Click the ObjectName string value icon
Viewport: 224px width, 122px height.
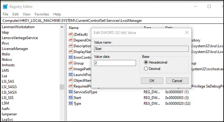70,80
